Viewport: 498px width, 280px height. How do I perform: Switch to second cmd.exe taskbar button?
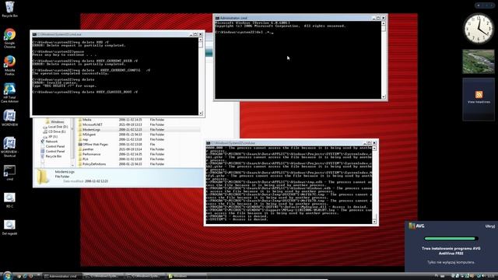pos(104,277)
